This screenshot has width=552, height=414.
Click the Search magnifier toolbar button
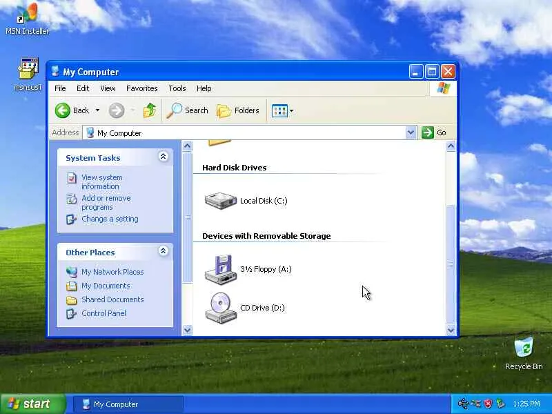pyautogui.click(x=187, y=110)
